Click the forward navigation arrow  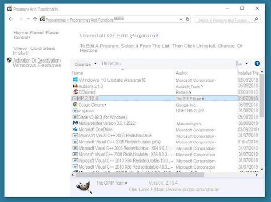point(20,19)
